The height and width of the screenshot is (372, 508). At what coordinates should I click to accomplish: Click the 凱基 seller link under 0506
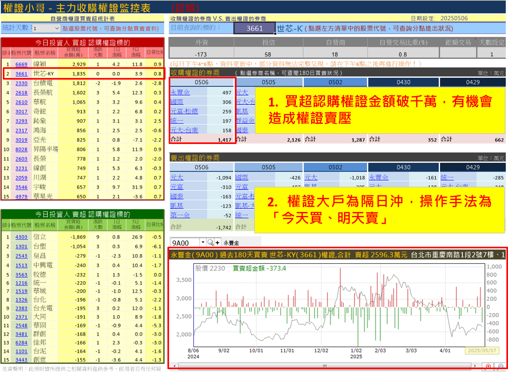pyautogui.click(x=177, y=206)
